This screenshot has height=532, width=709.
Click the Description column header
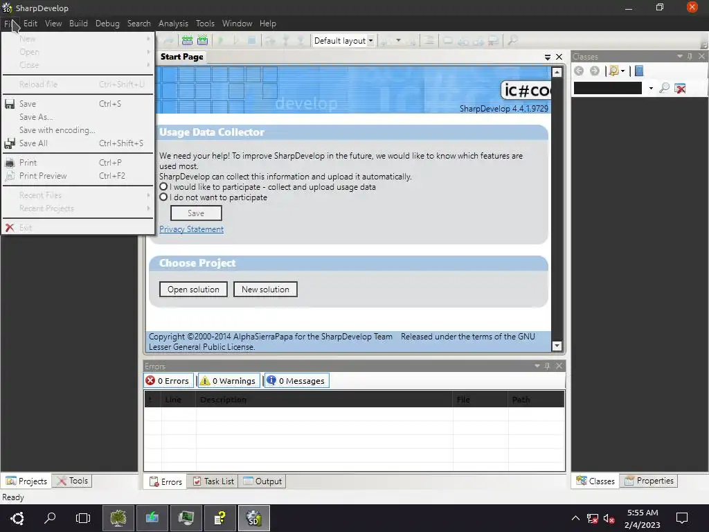pyautogui.click(x=324, y=400)
